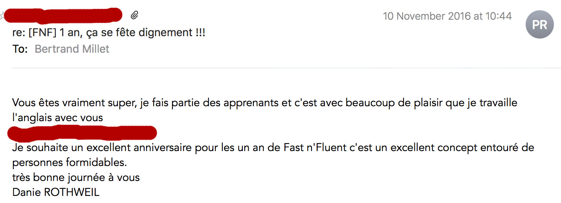Click the sentence starting "Je souhaite un excellent"
The height and width of the screenshot is (203, 561).
point(273,148)
